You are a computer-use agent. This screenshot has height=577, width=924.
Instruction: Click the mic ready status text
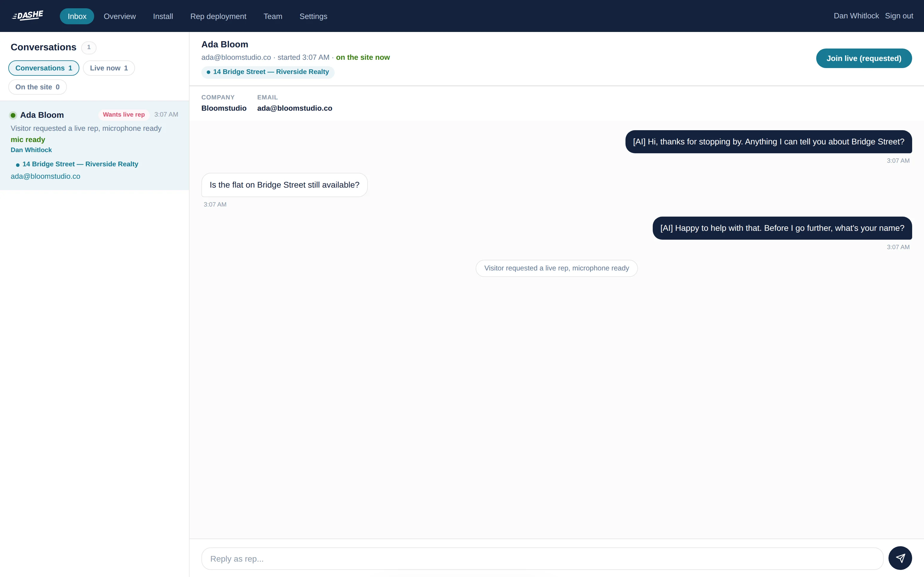pyautogui.click(x=28, y=140)
